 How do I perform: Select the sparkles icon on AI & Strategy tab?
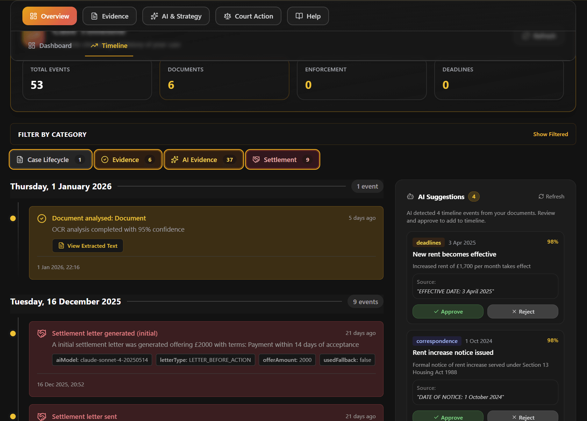[154, 16]
